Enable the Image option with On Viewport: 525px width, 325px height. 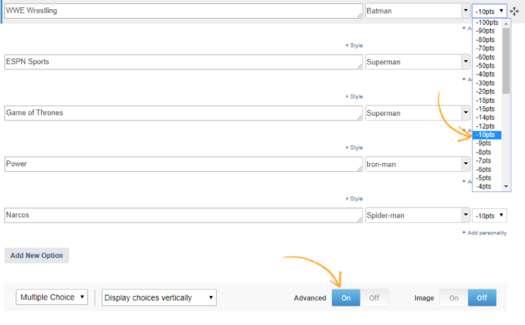pyautogui.click(x=454, y=298)
